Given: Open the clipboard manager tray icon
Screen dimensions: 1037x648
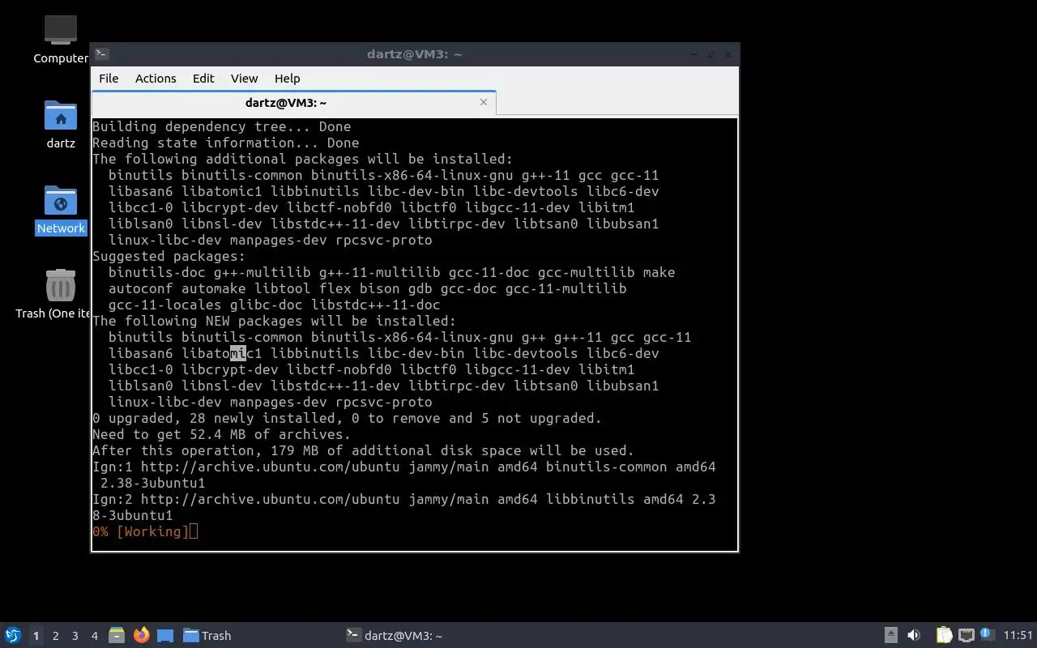Looking at the screenshot, I should coord(944,635).
